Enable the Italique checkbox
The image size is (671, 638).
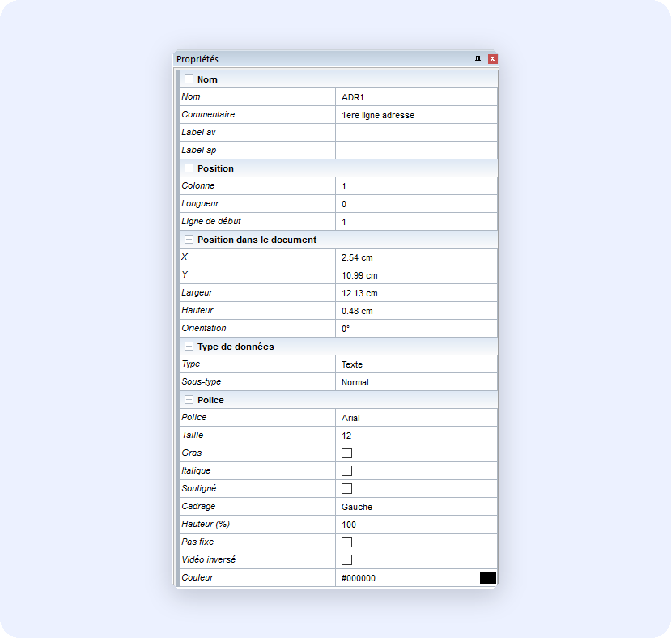coord(346,471)
